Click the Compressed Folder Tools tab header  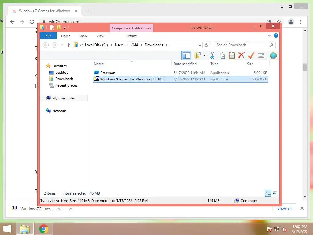(x=131, y=28)
